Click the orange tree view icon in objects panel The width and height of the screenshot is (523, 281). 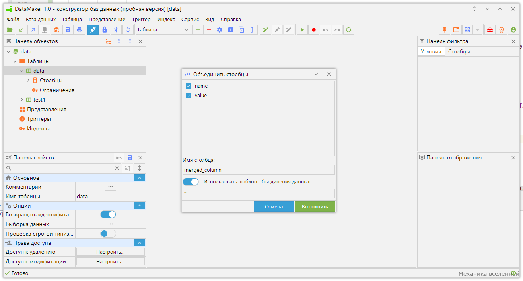coord(108,41)
